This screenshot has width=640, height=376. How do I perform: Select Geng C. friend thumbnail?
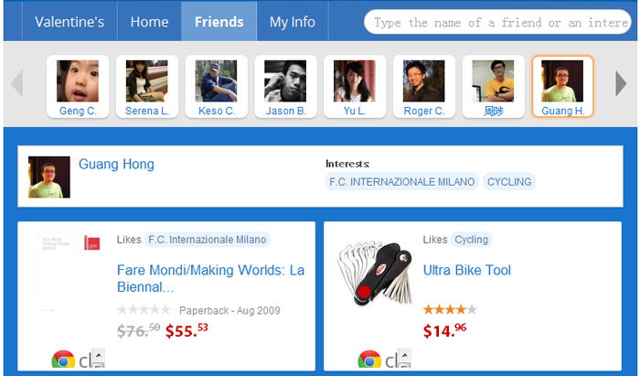tap(78, 87)
